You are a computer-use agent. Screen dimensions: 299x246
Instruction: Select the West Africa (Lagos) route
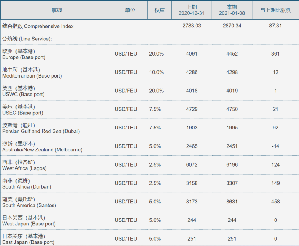[x=24, y=165]
